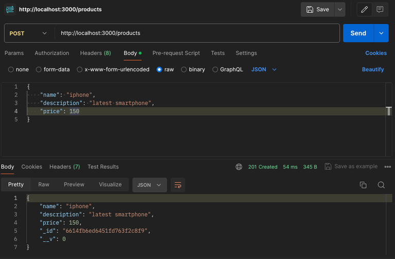Click the 54 ms response time
Viewport: 395px width, 259px height.
coord(290,167)
